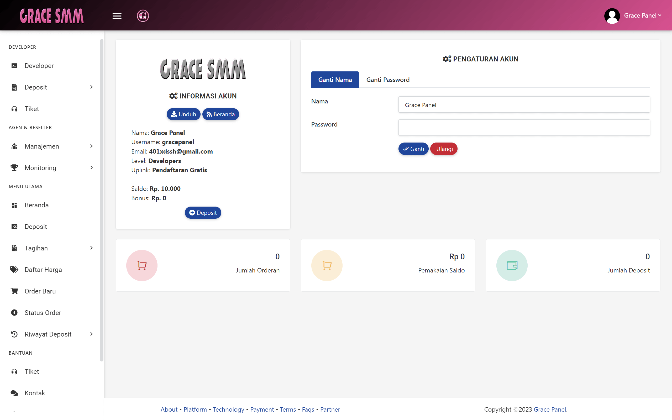The height and width of the screenshot is (420, 672).
Task: Switch to the Ganti Password tab
Action: tap(388, 80)
